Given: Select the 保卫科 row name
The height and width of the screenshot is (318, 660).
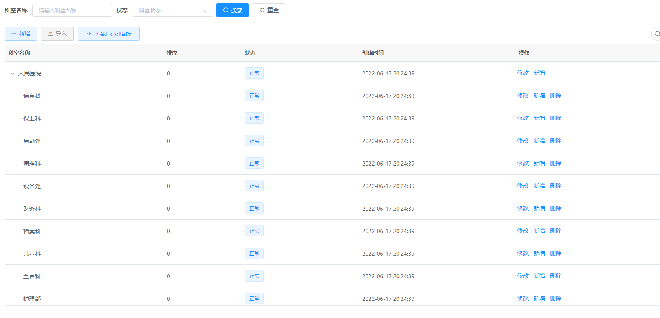Looking at the screenshot, I should (x=32, y=118).
